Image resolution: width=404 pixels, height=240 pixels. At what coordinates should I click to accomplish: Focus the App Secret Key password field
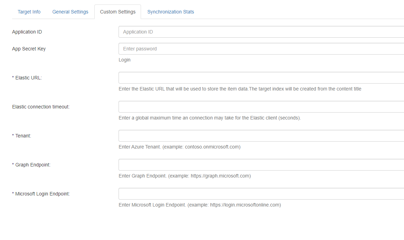tap(261, 49)
